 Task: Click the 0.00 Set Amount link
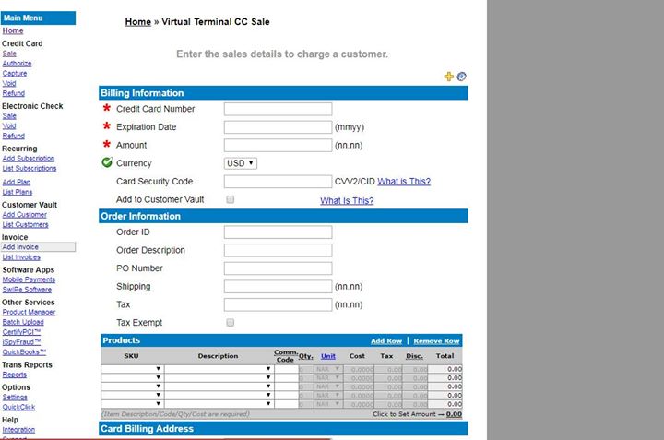(454, 414)
